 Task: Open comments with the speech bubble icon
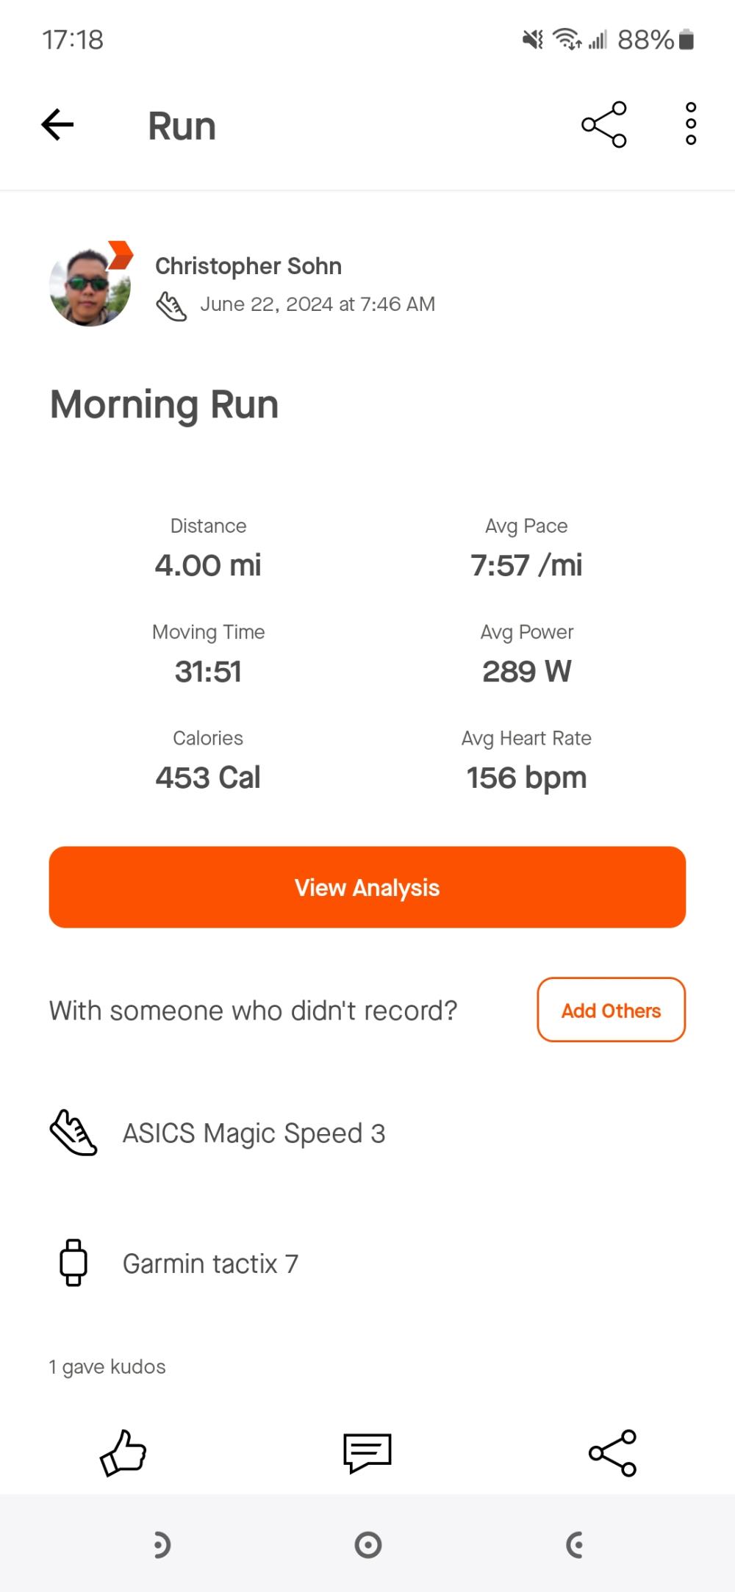(367, 1453)
